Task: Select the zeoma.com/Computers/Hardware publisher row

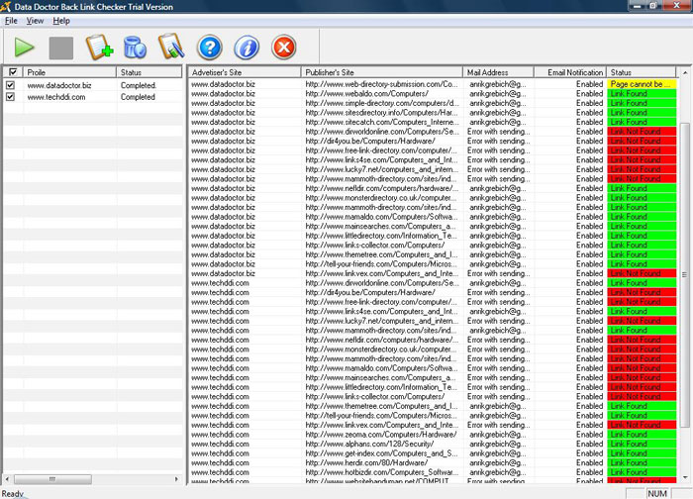Action: [x=433, y=435]
